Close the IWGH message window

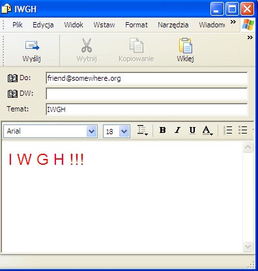point(248,9)
